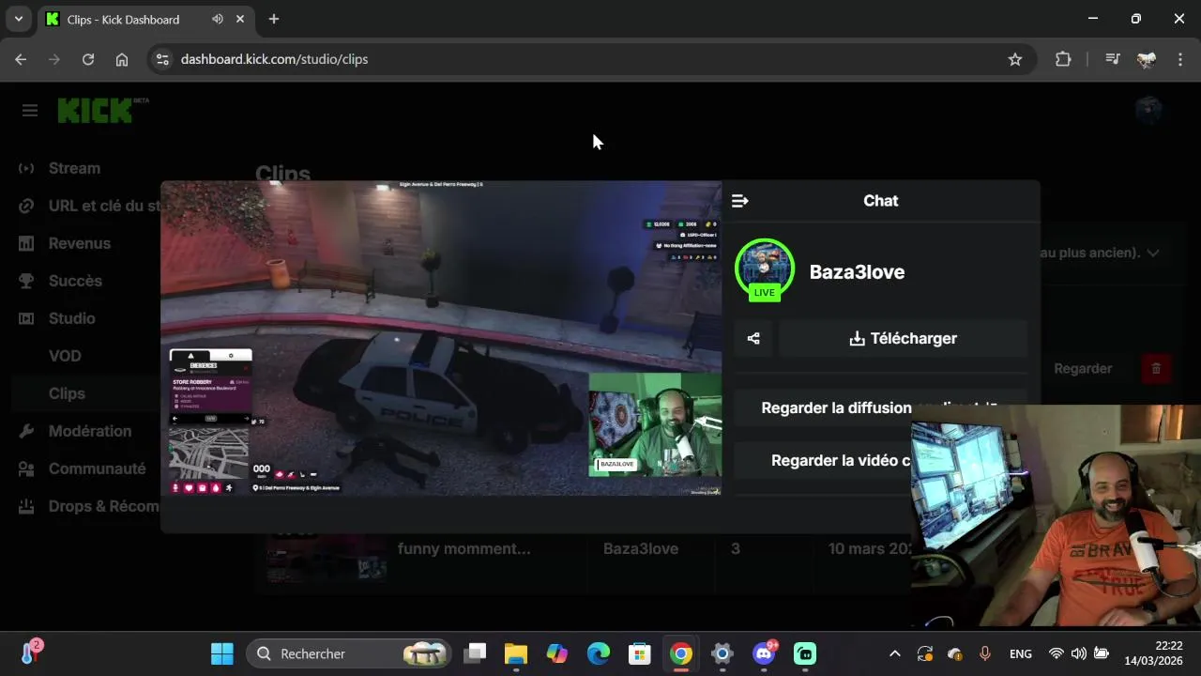Image resolution: width=1201 pixels, height=676 pixels.
Task: Open browser media controls icon
Action: tap(1113, 59)
